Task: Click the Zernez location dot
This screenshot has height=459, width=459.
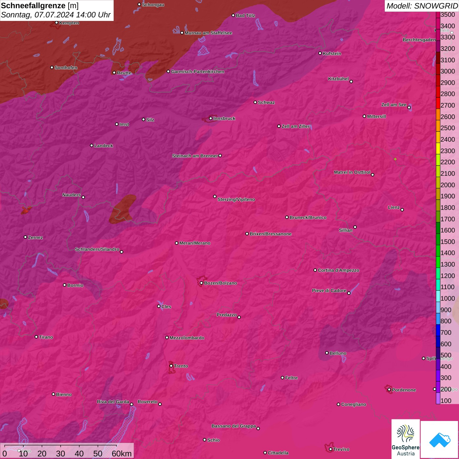Action: [x=25, y=237]
